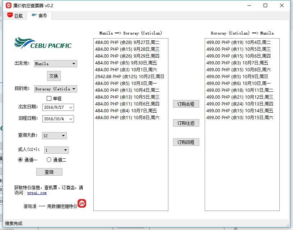Open the 目的地 Boracay (Caticlan) dropdown

click(56, 89)
